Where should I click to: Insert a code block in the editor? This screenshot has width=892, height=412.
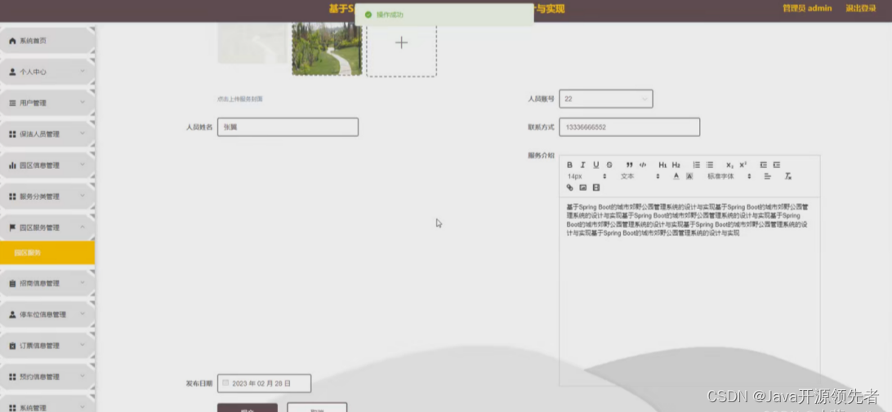click(x=643, y=165)
